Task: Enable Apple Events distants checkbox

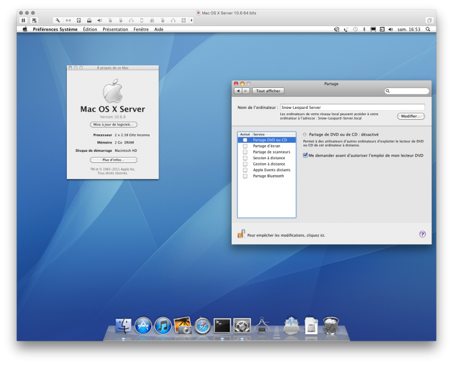Action: tap(245, 170)
